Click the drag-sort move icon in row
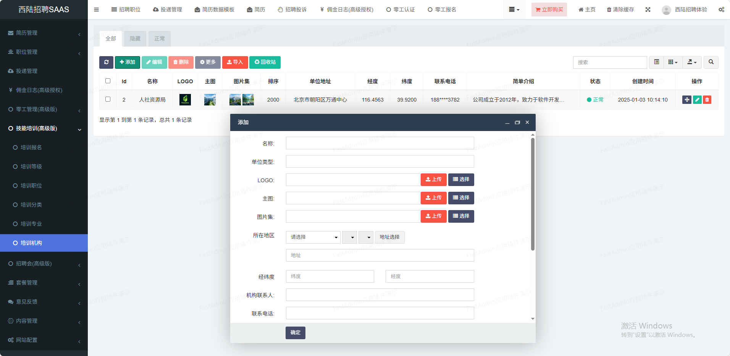 (x=686, y=100)
